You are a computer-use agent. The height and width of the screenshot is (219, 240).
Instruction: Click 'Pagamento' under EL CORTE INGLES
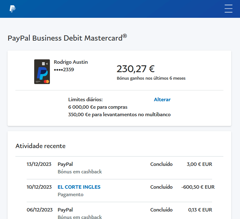70,195
